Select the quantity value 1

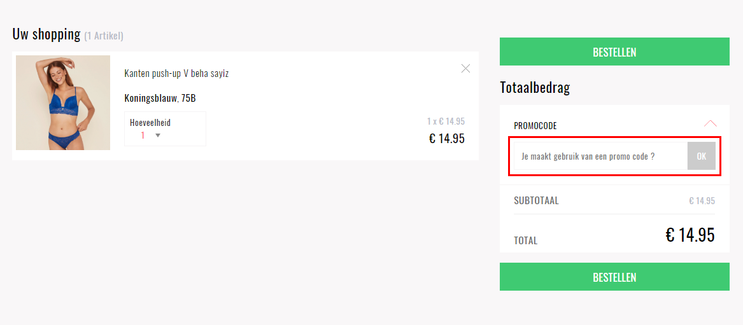tap(143, 135)
